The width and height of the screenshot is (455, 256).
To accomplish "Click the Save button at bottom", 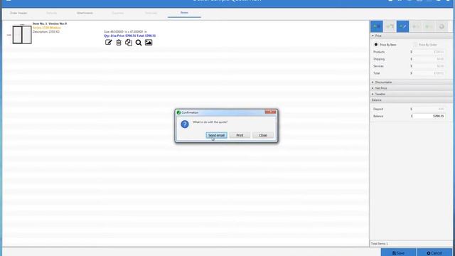I will coord(398,252).
